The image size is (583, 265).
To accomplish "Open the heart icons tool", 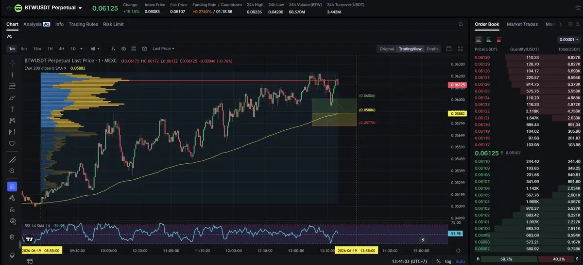I will 12,143.
